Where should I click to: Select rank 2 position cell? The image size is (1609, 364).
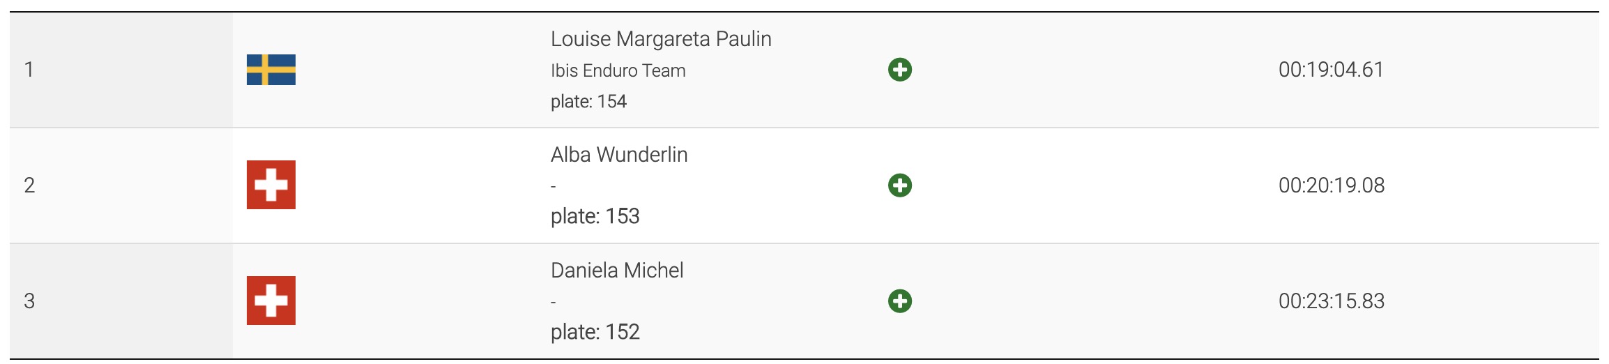tap(121, 185)
